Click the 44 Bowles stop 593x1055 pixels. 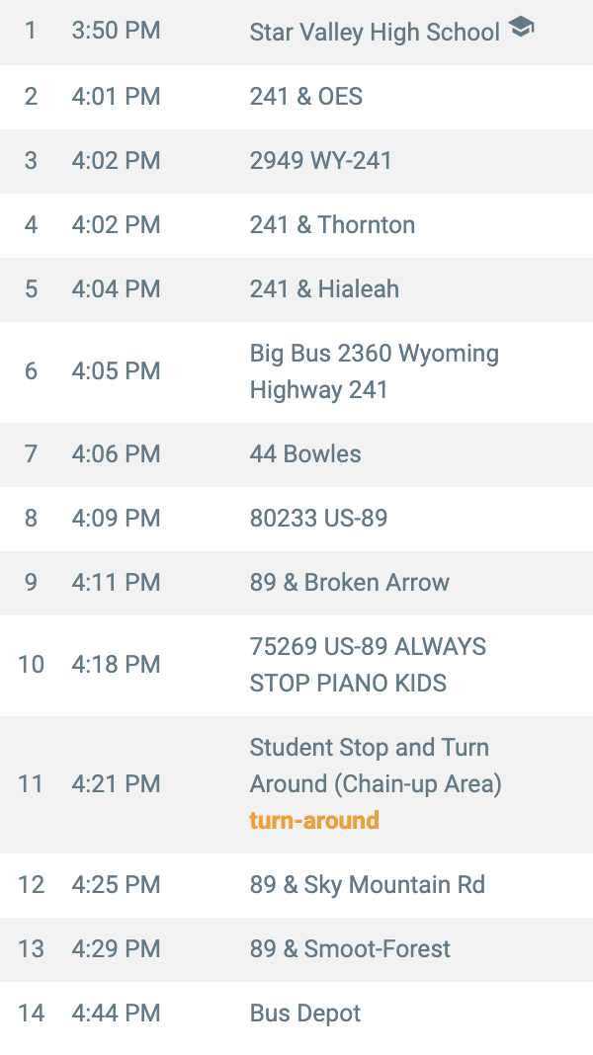click(x=305, y=454)
